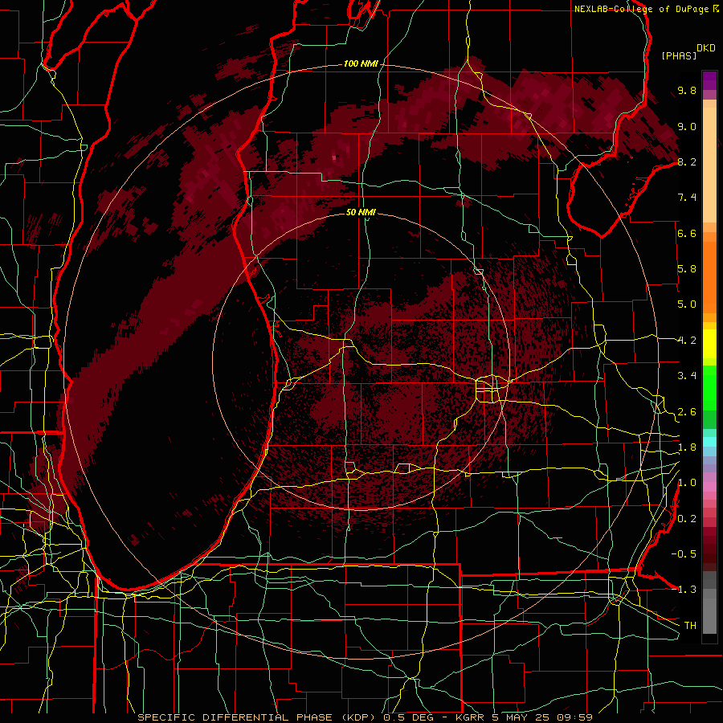This screenshot has height=723, width=723.
Task: Click the 9.0 scale value
Action: [687, 126]
